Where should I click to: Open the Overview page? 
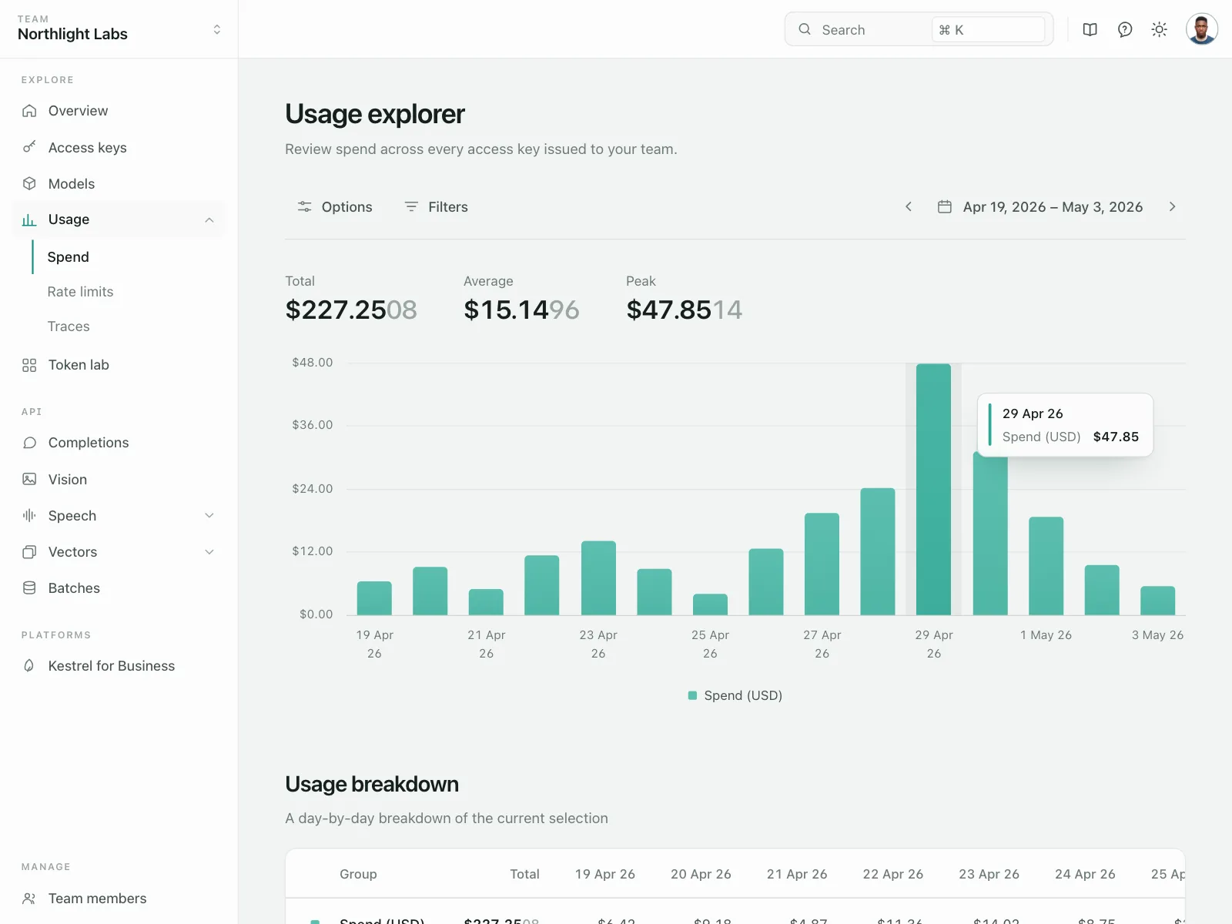pyautogui.click(x=119, y=111)
